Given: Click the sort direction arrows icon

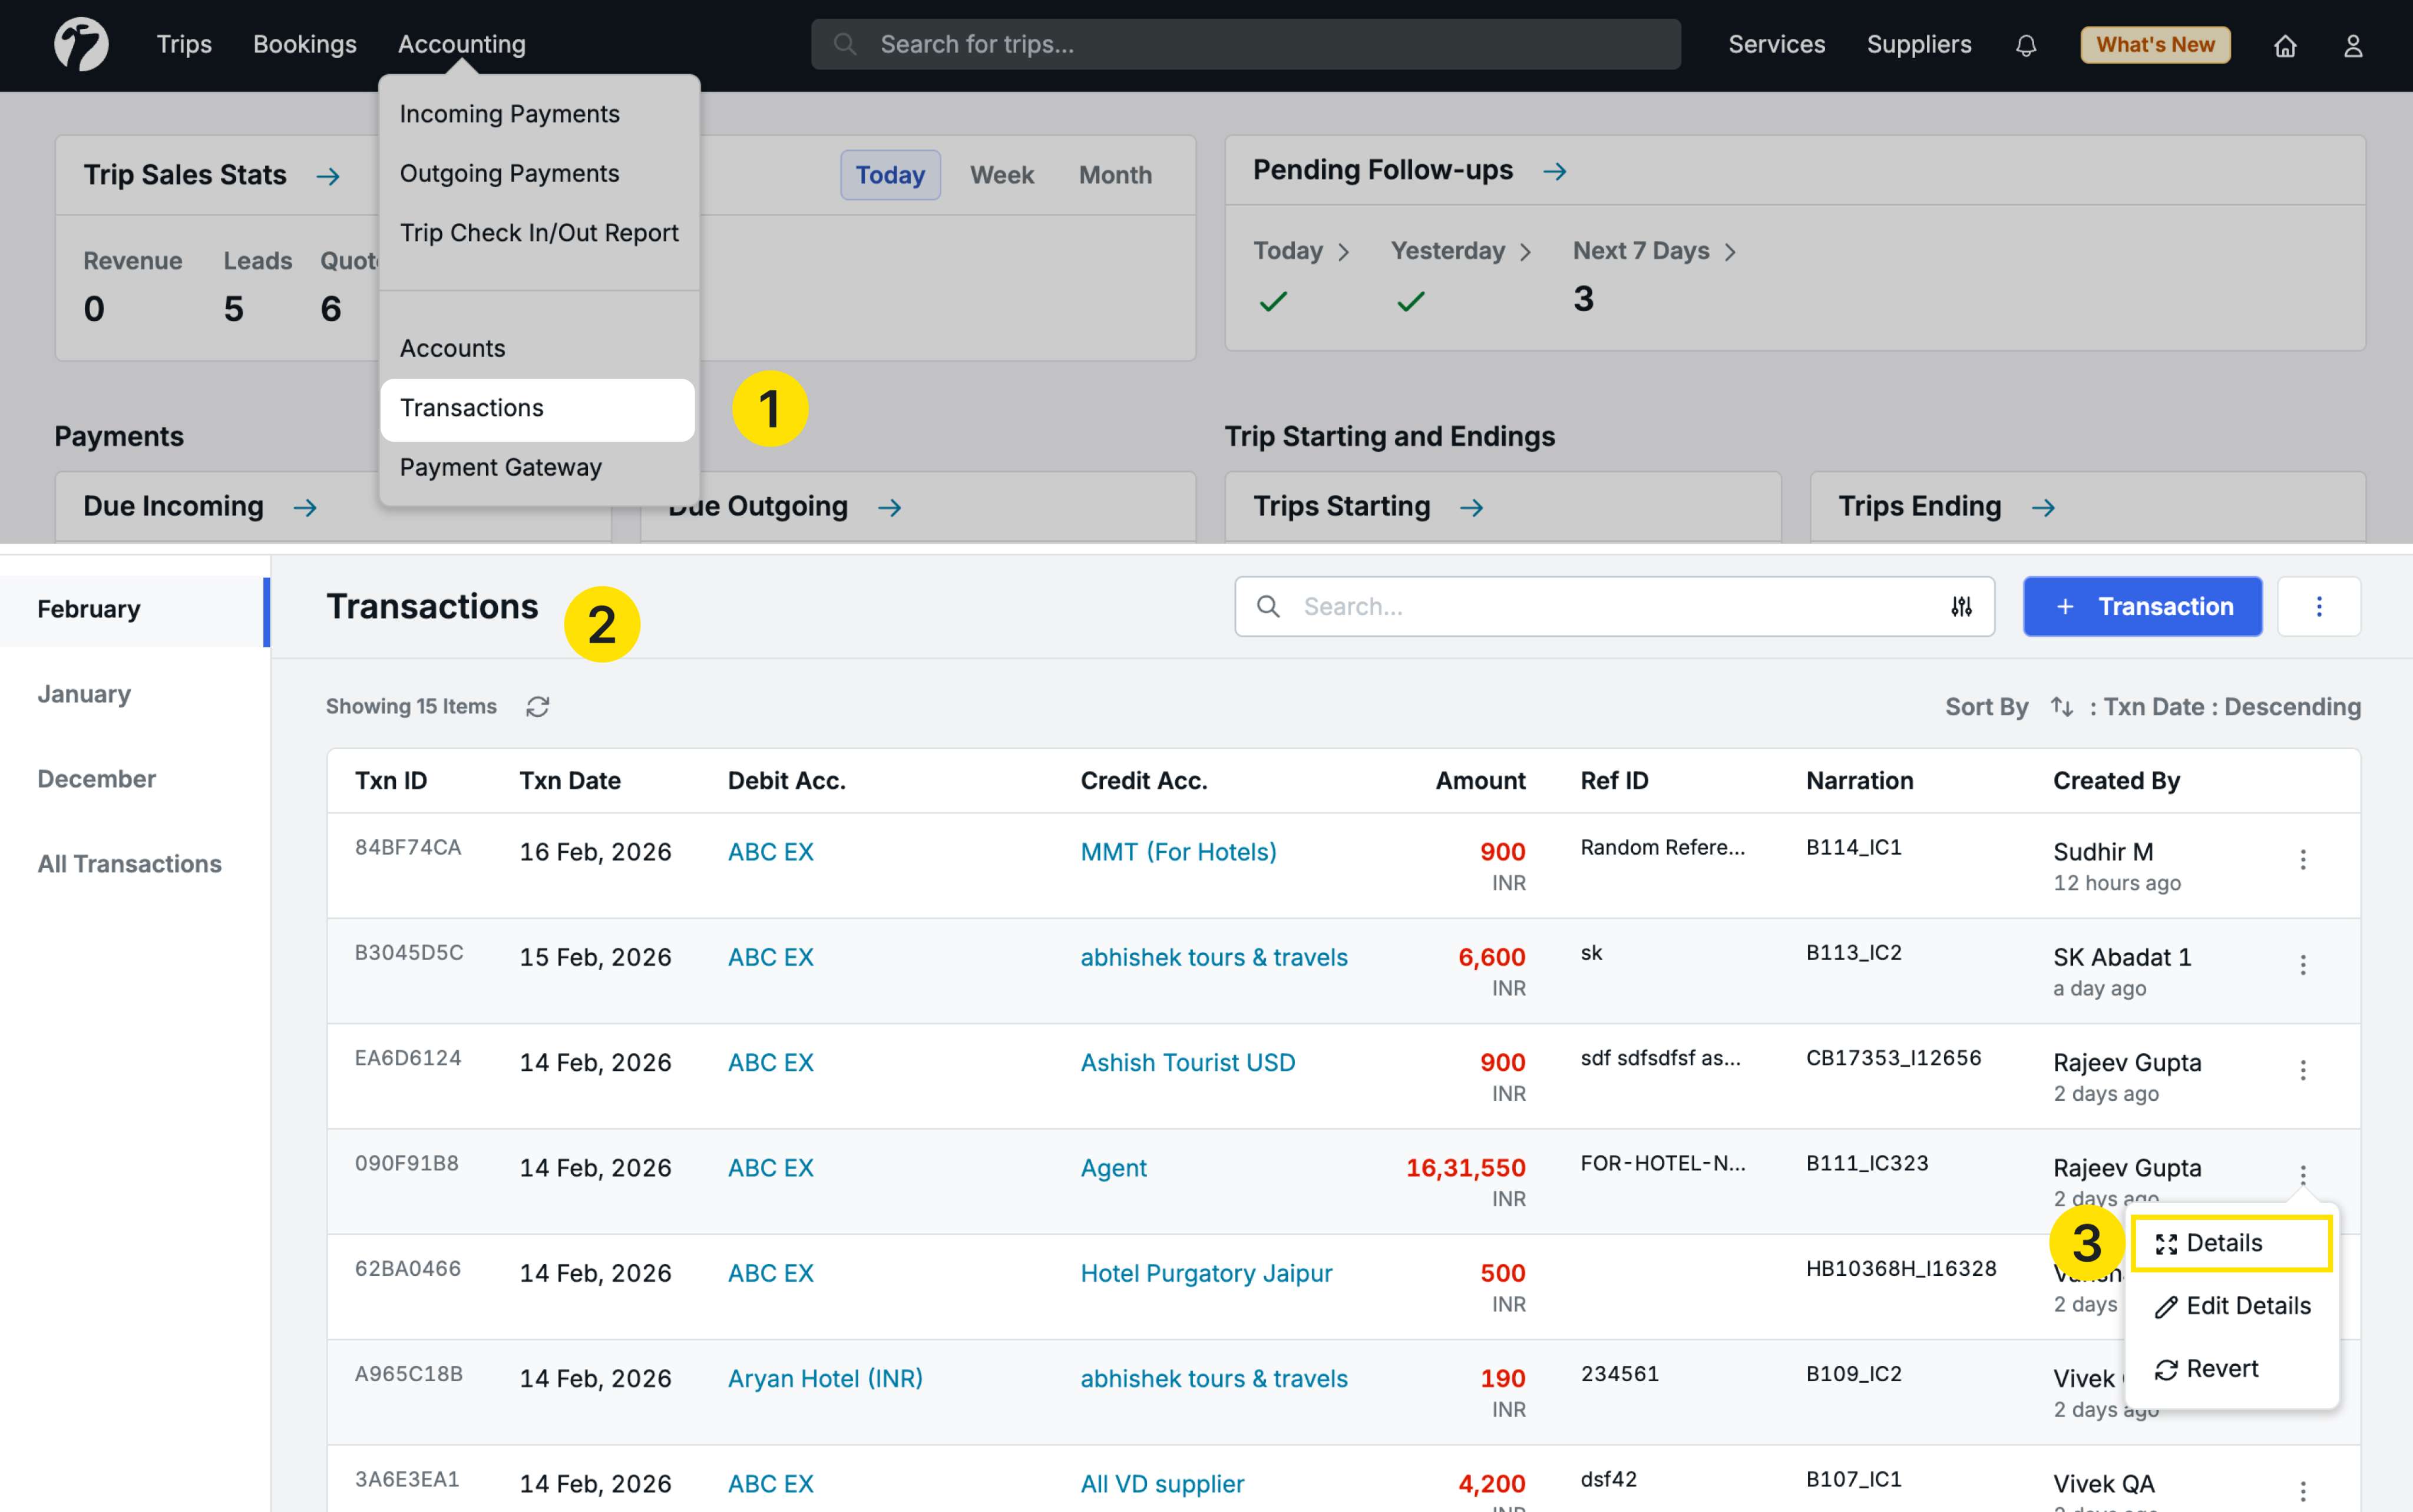Looking at the screenshot, I should pyautogui.click(x=2061, y=707).
